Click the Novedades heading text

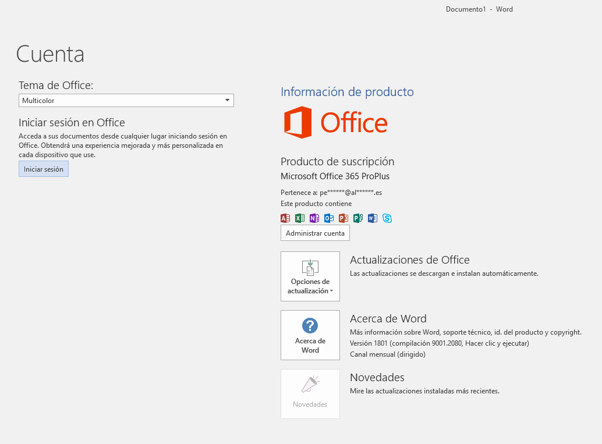(377, 377)
